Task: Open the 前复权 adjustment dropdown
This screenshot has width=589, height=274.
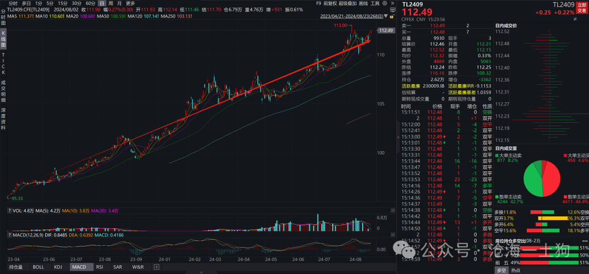Action: tap(329, 3)
